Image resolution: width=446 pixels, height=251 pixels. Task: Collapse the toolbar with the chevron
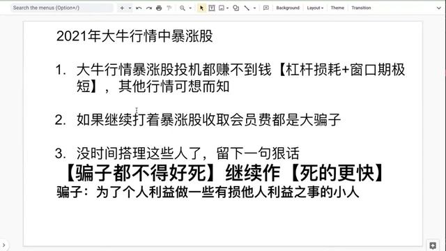click(438, 8)
